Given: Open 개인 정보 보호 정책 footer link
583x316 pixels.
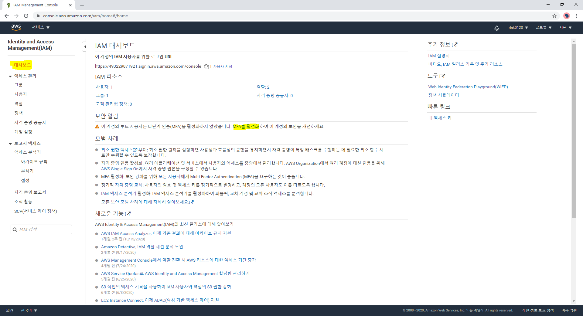Looking at the screenshot, I should coord(538,311).
